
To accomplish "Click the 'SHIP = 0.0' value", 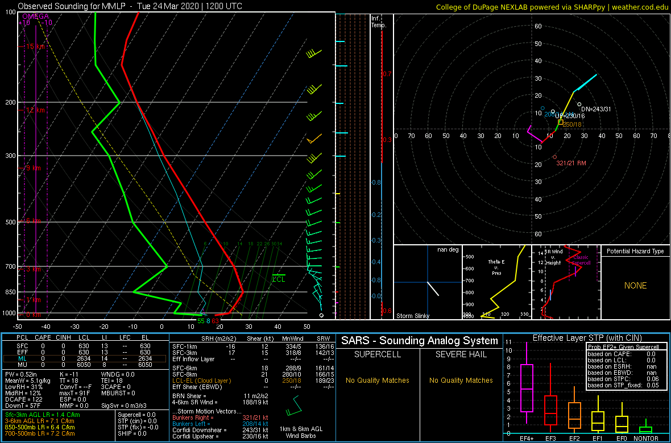I will coord(132,433).
